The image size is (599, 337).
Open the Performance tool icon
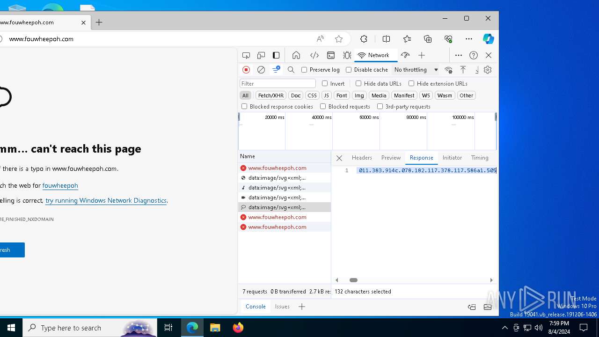click(405, 55)
